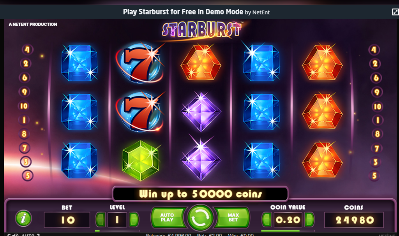This screenshot has height=236, width=399.
Task: Select payline 4 indicator on the left side
Action: click(x=27, y=49)
